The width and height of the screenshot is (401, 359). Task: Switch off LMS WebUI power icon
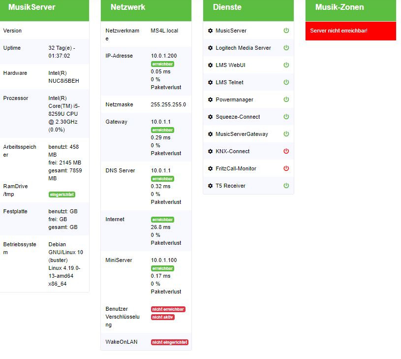tap(286, 65)
